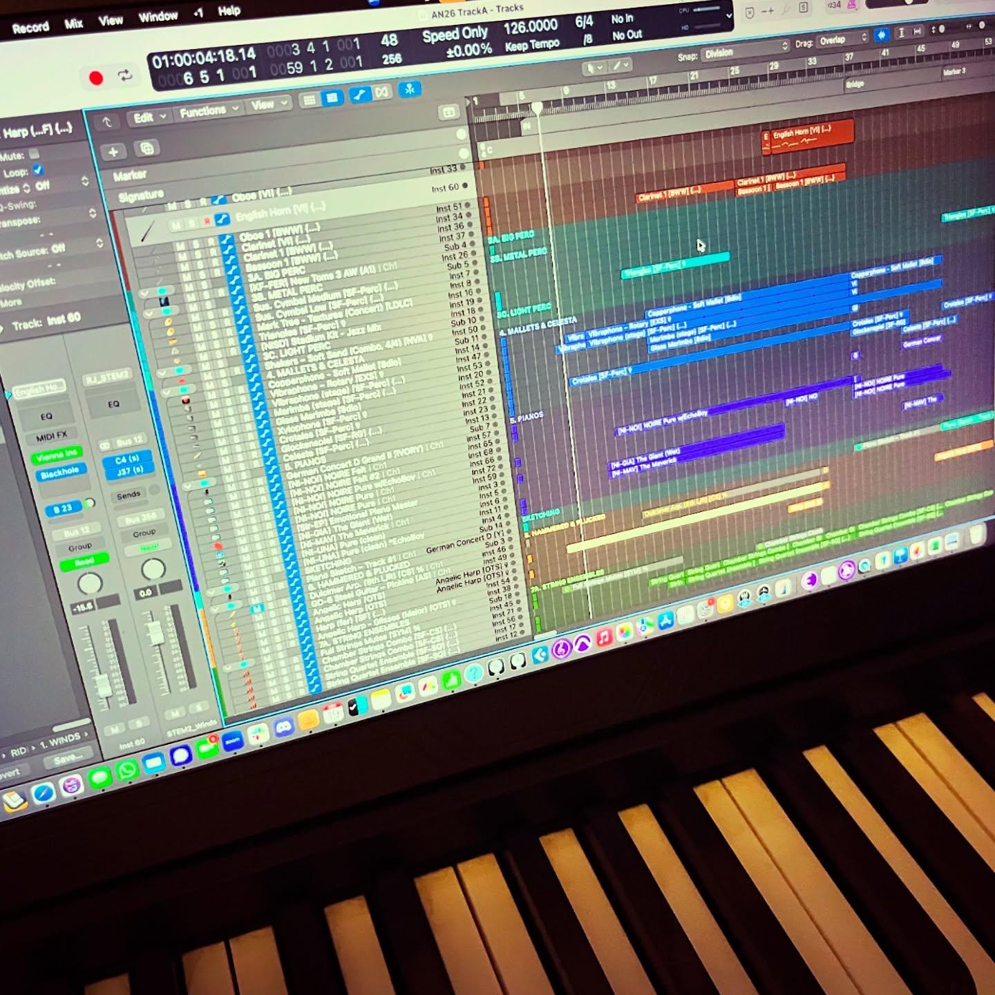Open Discord from the Dock
The image size is (995, 995).
pos(283,728)
